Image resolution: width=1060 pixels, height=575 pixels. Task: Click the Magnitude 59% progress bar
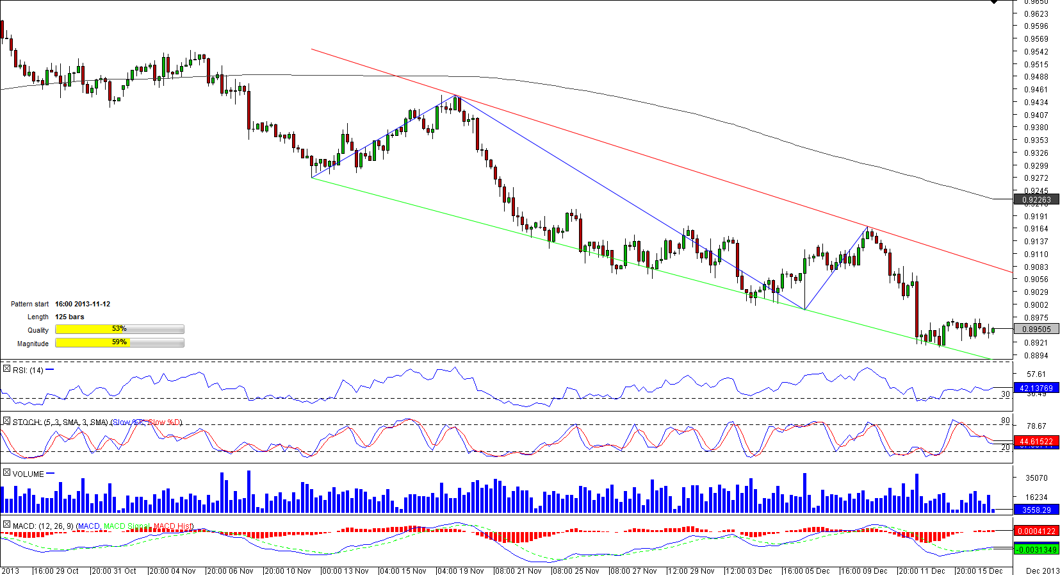click(x=120, y=343)
